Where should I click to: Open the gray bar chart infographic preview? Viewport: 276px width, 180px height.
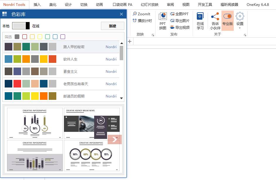pos(35,156)
